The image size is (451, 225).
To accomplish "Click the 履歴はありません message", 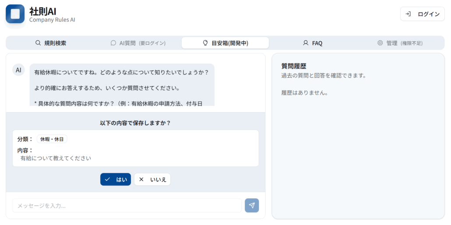I will click(304, 93).
